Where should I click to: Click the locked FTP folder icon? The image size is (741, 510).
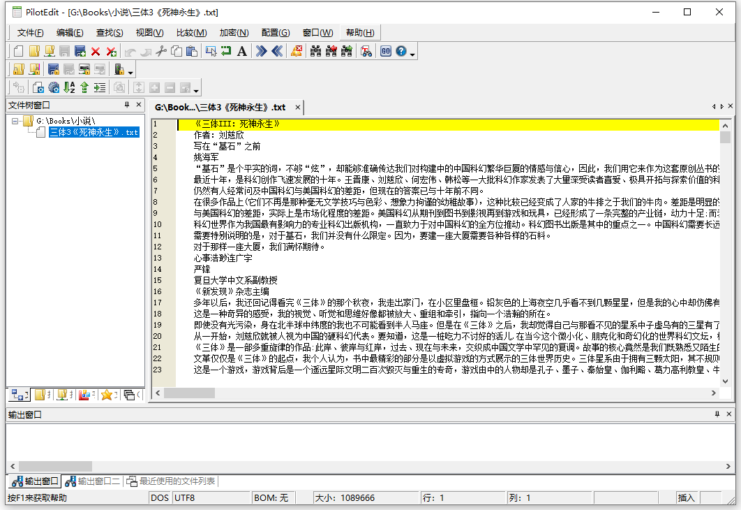coord(34,70)
